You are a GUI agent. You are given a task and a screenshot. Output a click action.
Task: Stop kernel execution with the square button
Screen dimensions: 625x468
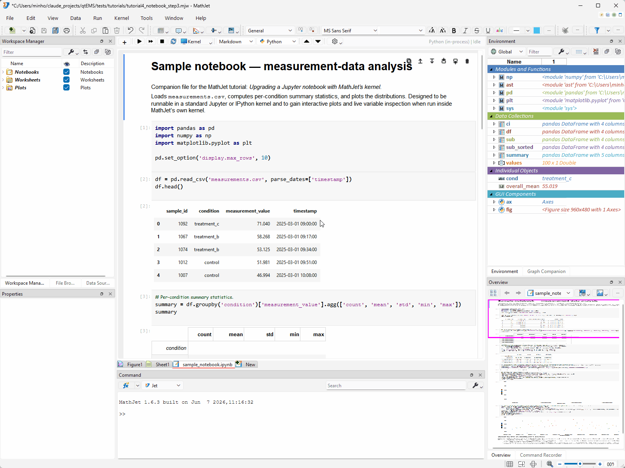pos(162,41)
